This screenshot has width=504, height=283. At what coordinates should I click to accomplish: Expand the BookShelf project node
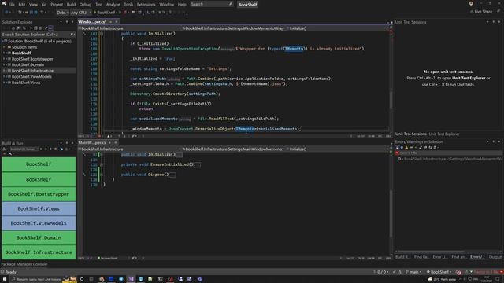tap(5, 53)
